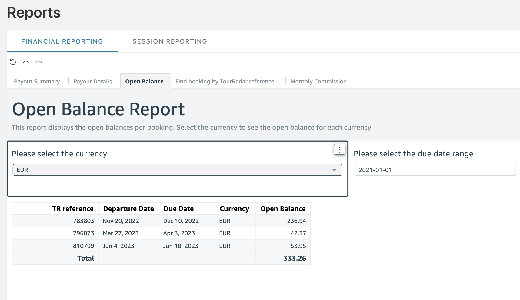Select the Open Balance sheet tab
Image resolution: width=520 pixels, height=300 pixels.
tap(144, 81)
